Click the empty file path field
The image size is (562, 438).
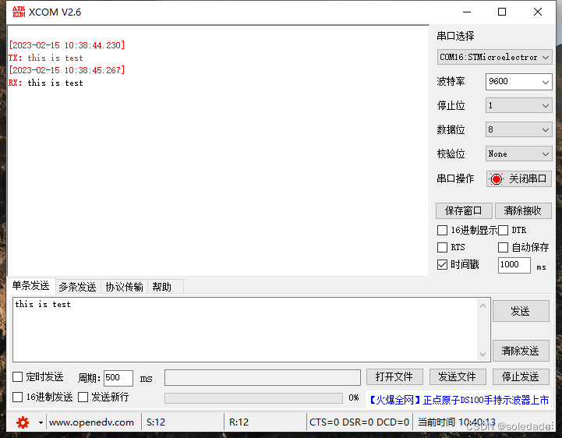[263, 378]
